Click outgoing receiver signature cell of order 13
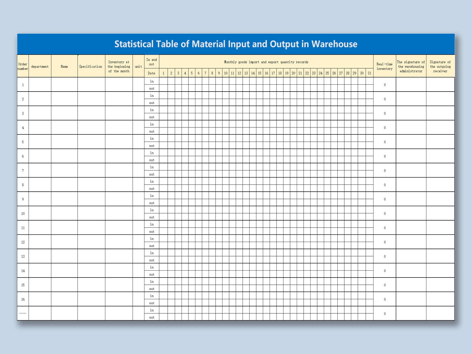Viewport: 472px width, 354px height. coord(440,256)
